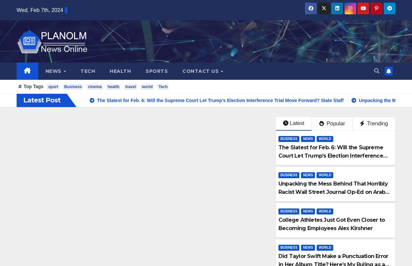
Task: Click the notification bell icon
Action: point(389,71)
